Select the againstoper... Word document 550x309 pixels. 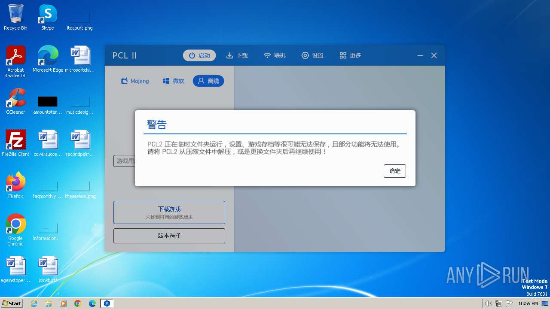pyautogui.click(x=15, y=270)
